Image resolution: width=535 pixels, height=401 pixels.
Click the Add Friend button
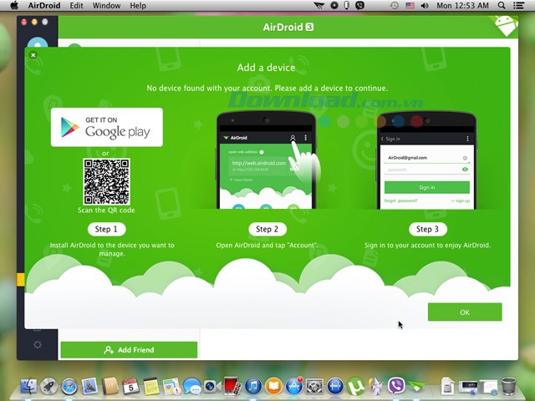click(x=129, y=350)
